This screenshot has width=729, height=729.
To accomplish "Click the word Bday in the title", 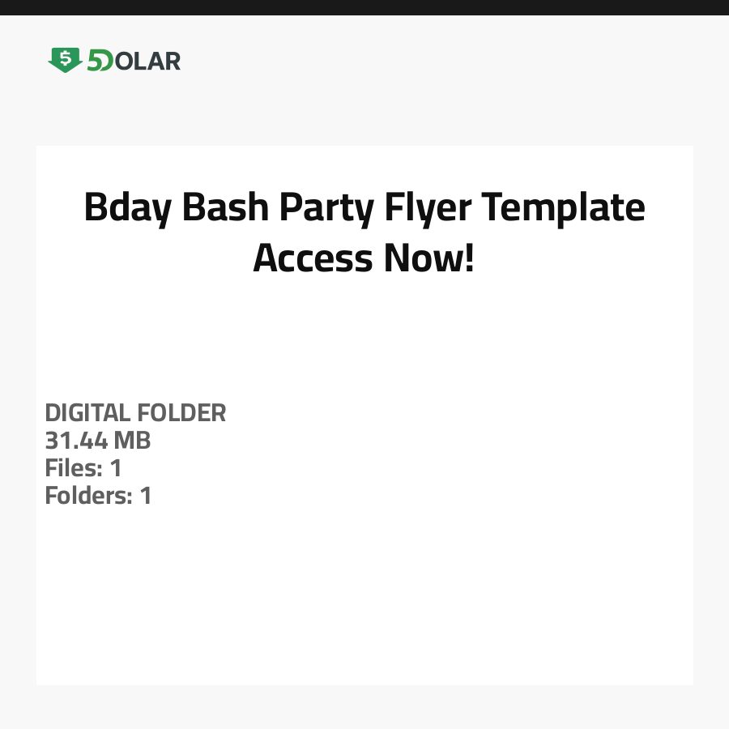I will pyautogui.click(x=127, y=208).
